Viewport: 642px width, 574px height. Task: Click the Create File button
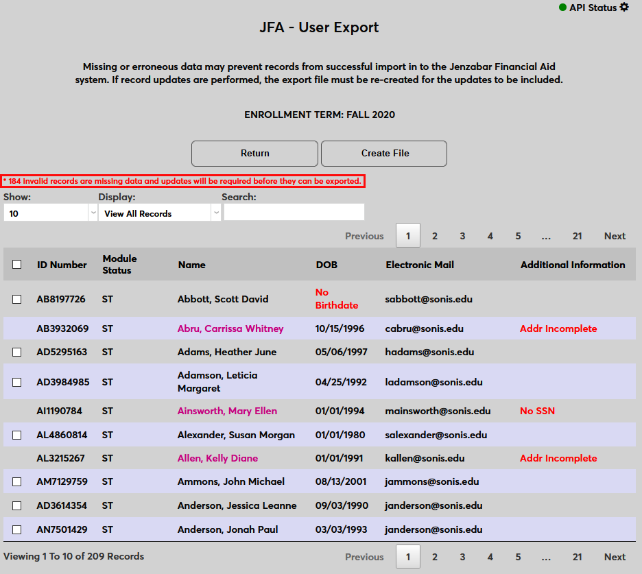click(384, 154)
